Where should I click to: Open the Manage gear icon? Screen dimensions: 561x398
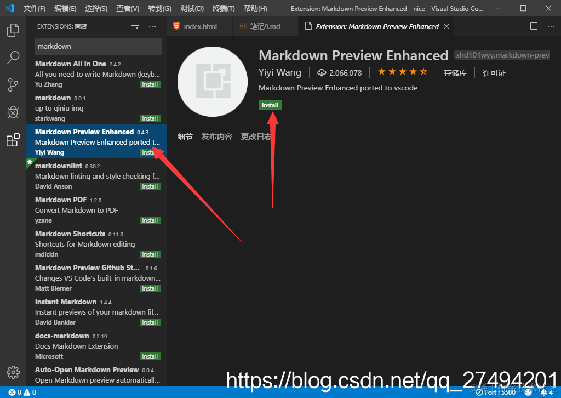[x=13, y=372]
